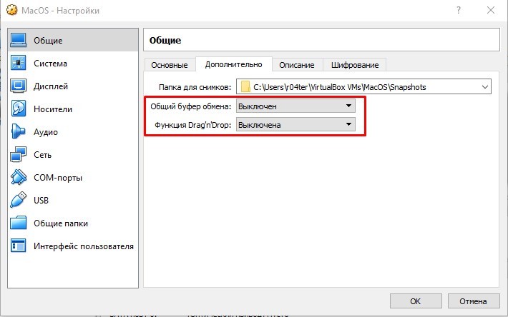Open the Описание tab
Image resolution: width=508 pixels, height=317 pixels.
(296, 65)
